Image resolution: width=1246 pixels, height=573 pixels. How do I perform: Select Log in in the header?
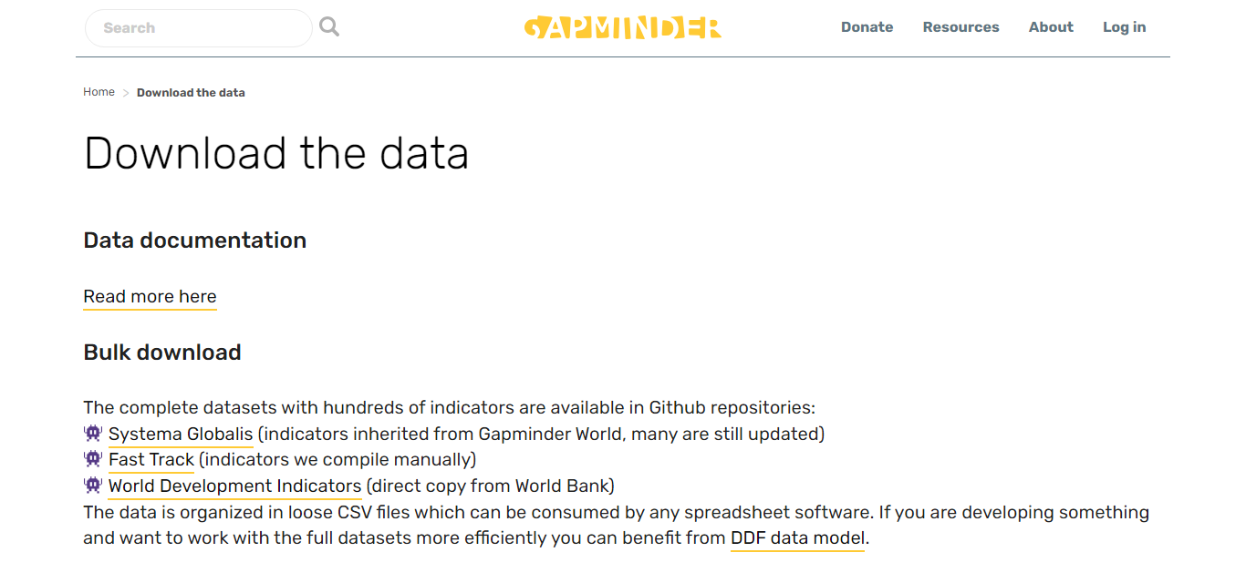point(1124,27)
